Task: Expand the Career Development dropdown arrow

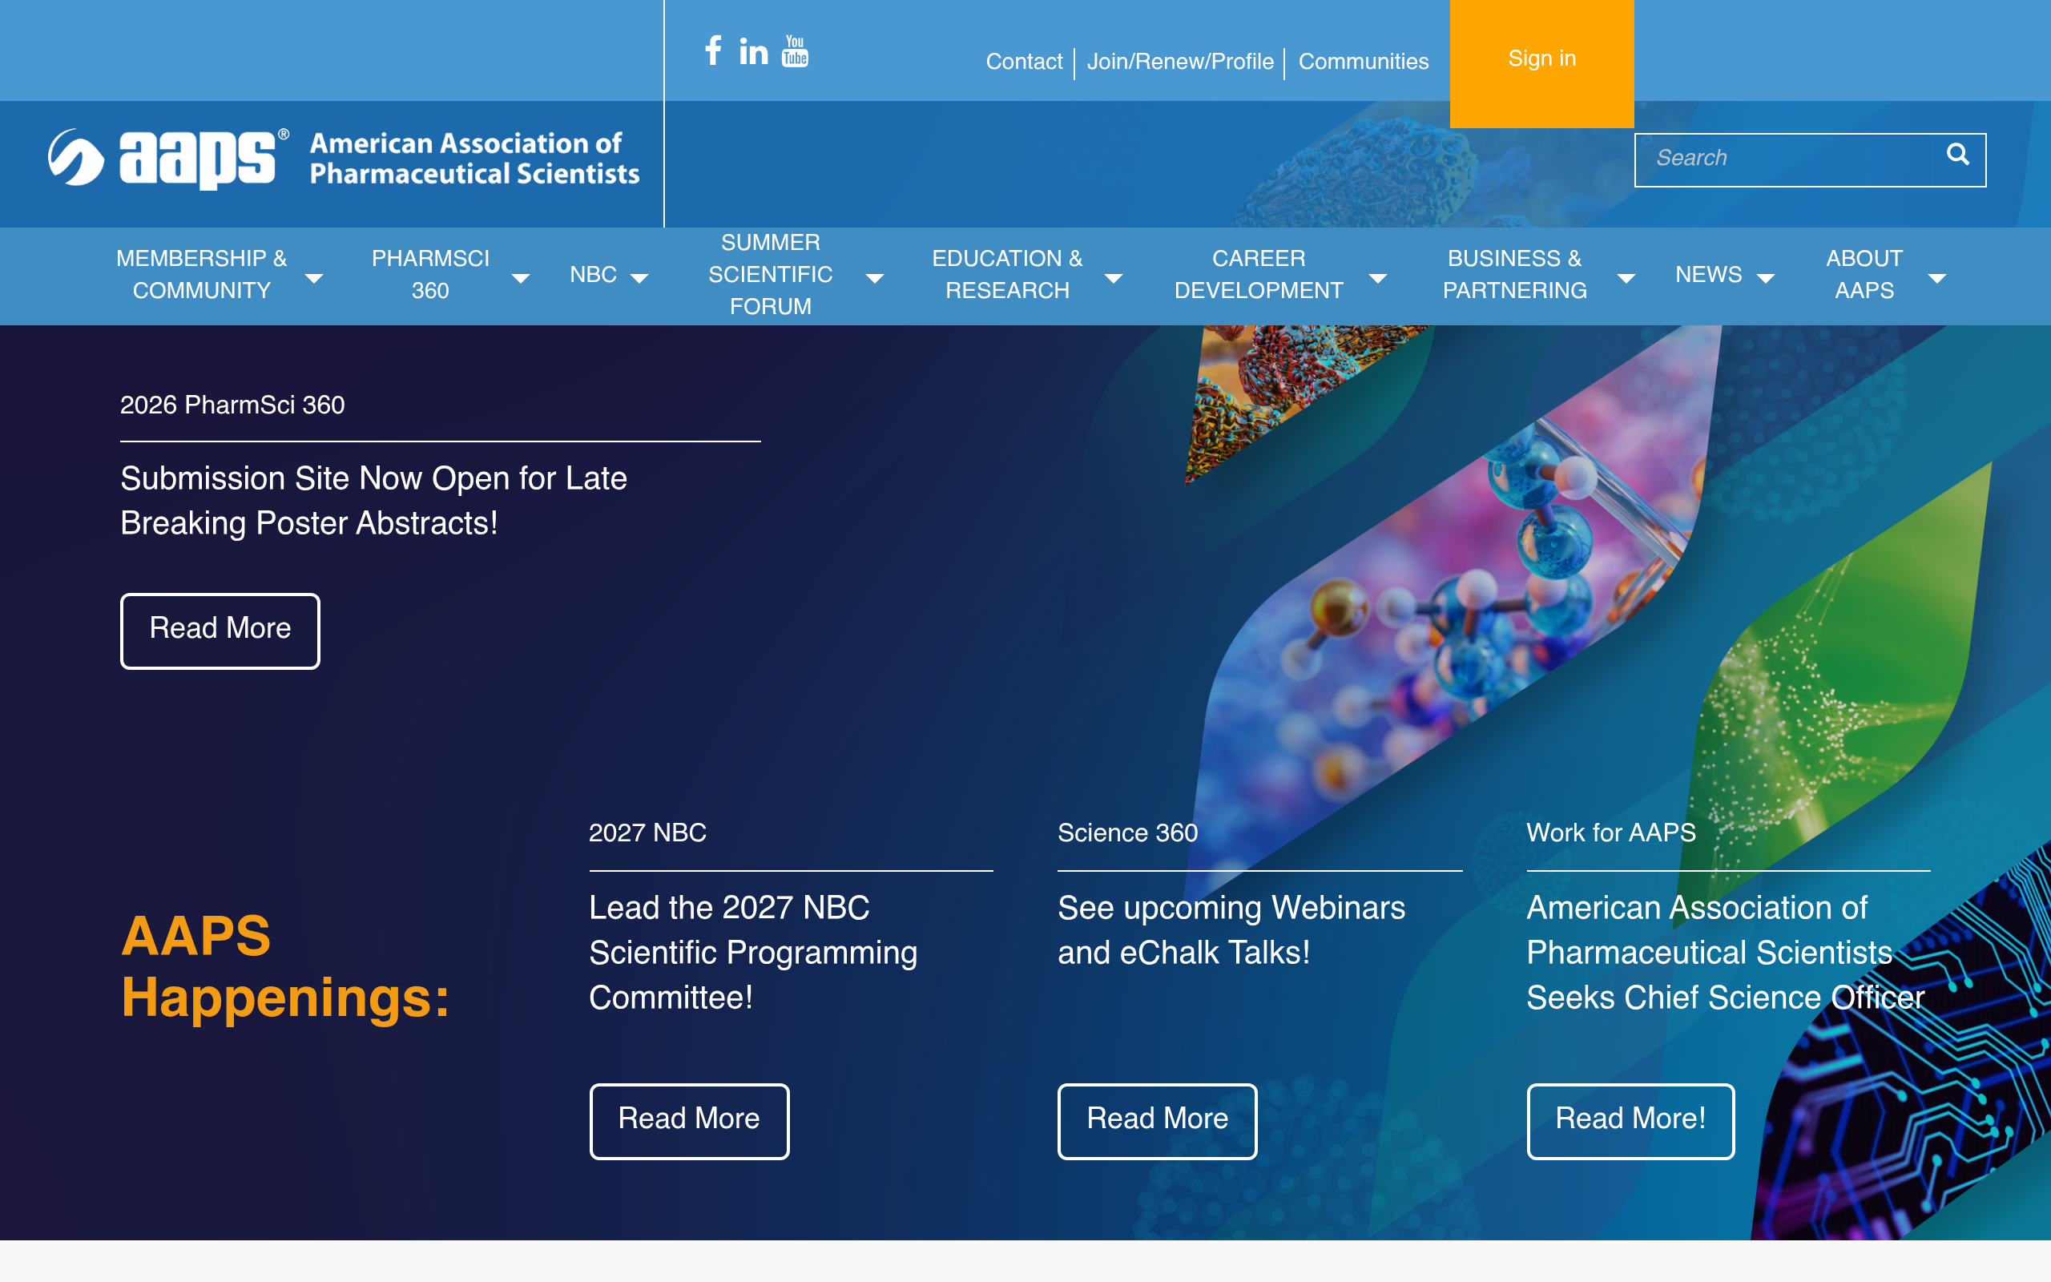Action: click(1378, 278)
